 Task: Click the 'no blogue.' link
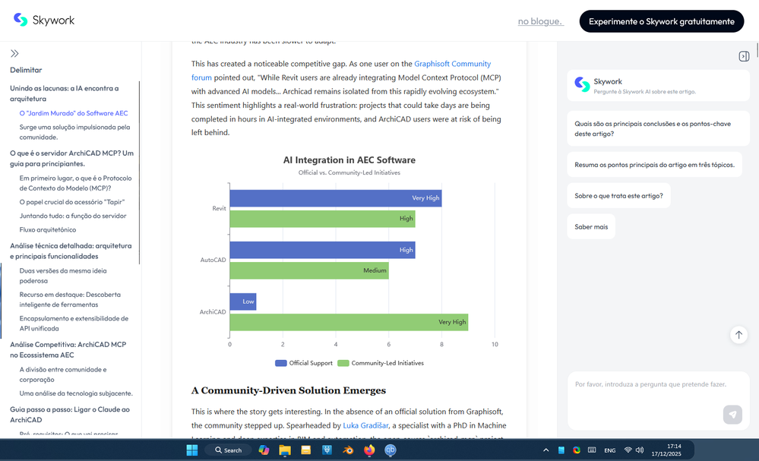(x=541, y=21)
